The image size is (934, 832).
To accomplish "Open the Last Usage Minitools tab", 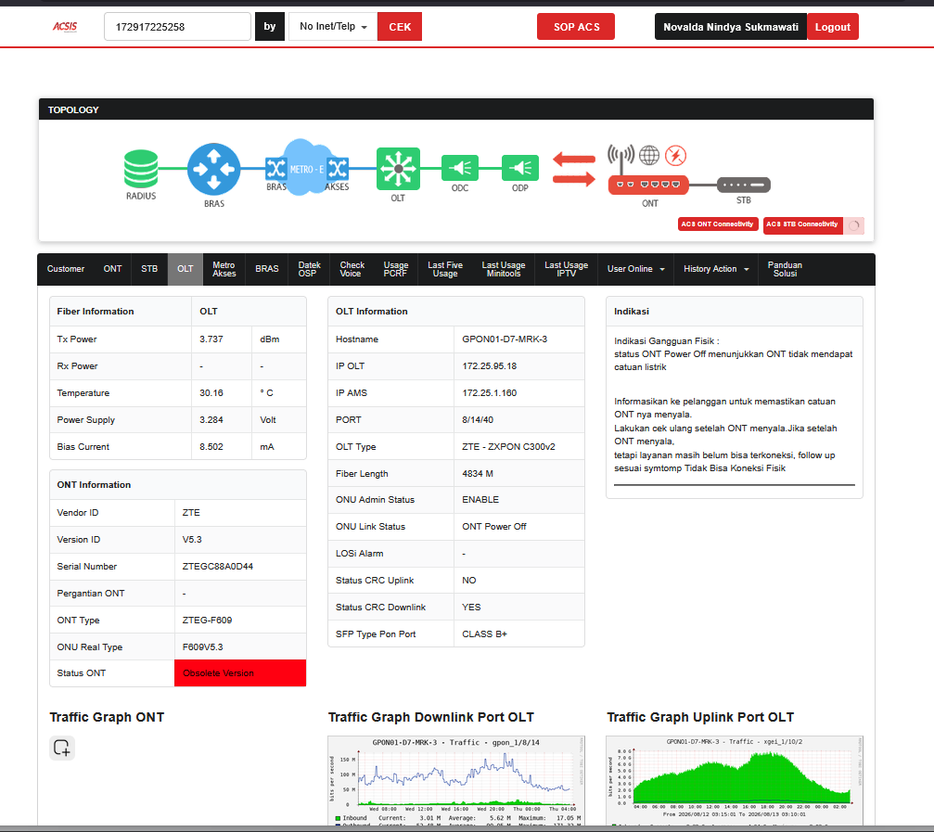I will click(x=504, y=269).
